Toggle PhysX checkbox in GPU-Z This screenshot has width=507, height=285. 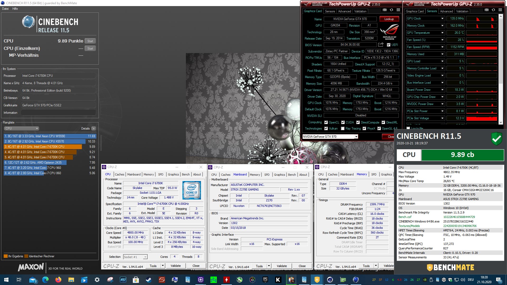click(364, 129)
